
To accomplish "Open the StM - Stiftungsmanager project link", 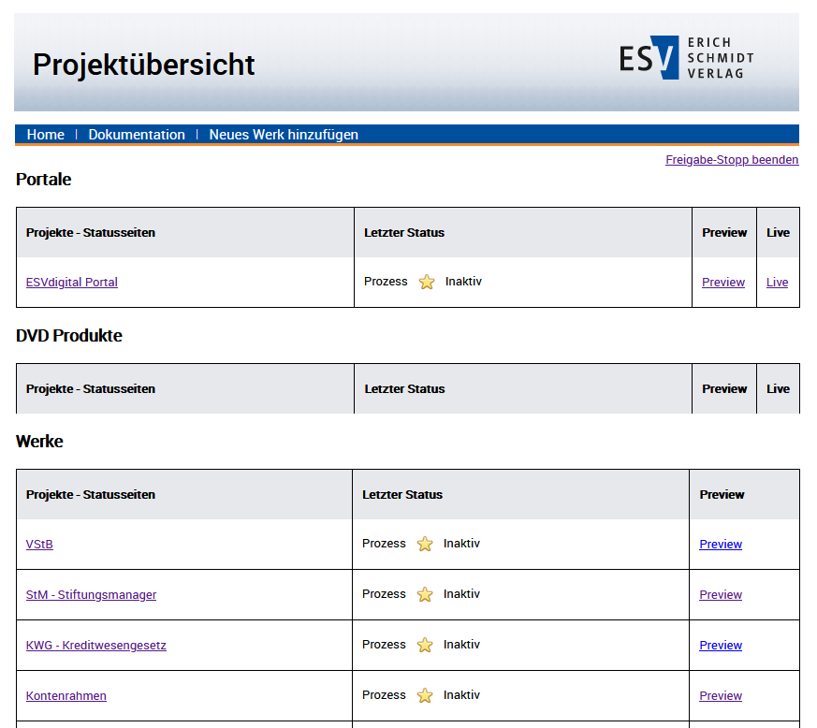I will coord(91,594).
